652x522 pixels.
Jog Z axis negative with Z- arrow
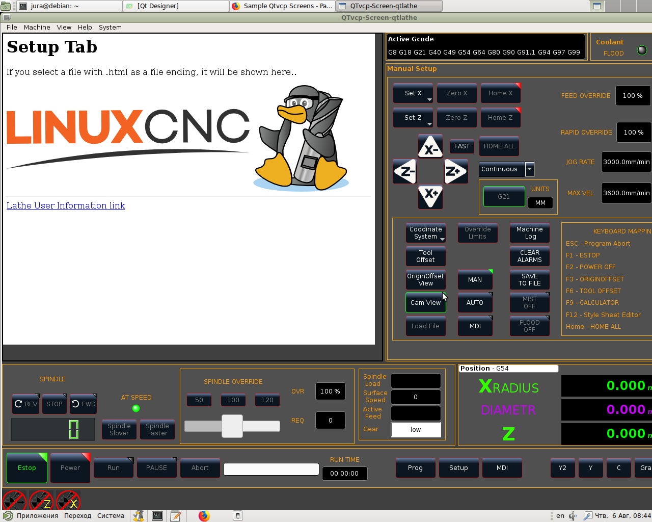click(x=405, y=171)
